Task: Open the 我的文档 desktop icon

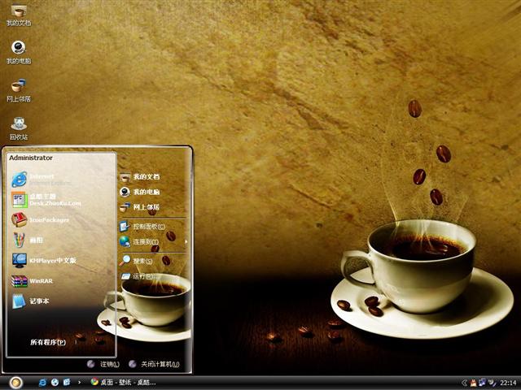Action: [19, 15]
